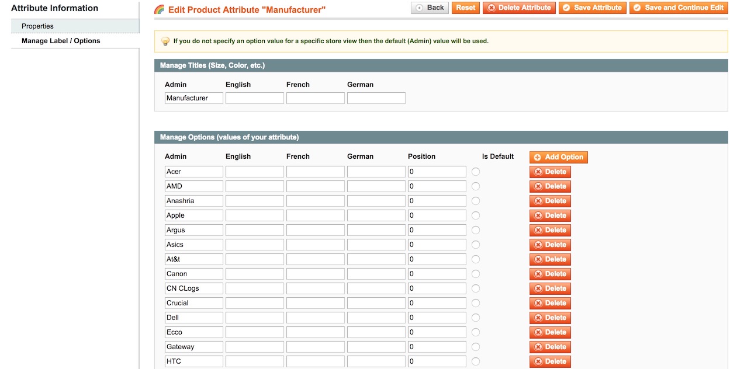Set Canon as default option

tap(476, 274)
